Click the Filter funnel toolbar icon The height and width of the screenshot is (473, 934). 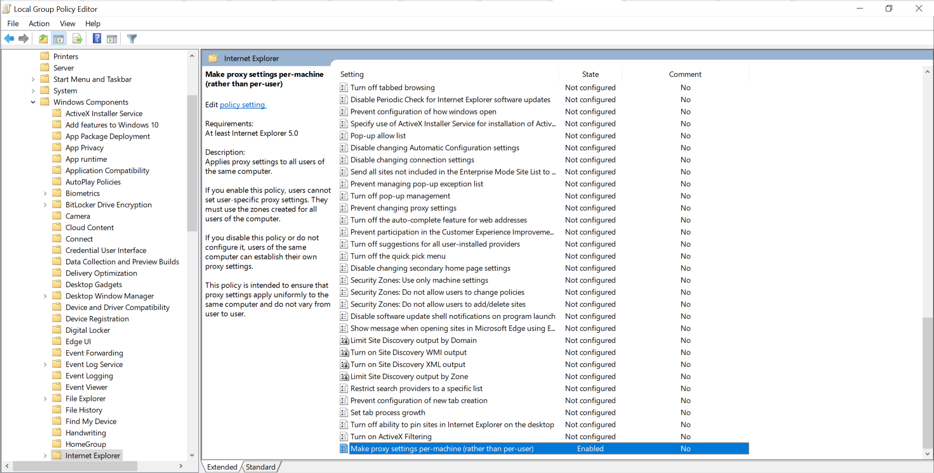(132, 39)
